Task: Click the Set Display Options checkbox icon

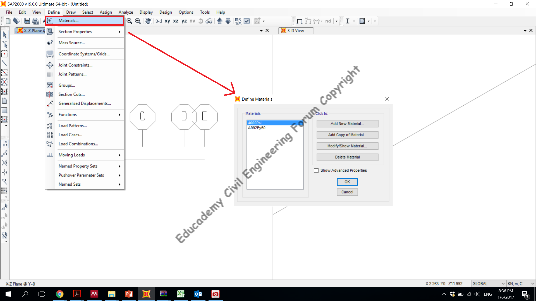Action: (x=247, y=21)
